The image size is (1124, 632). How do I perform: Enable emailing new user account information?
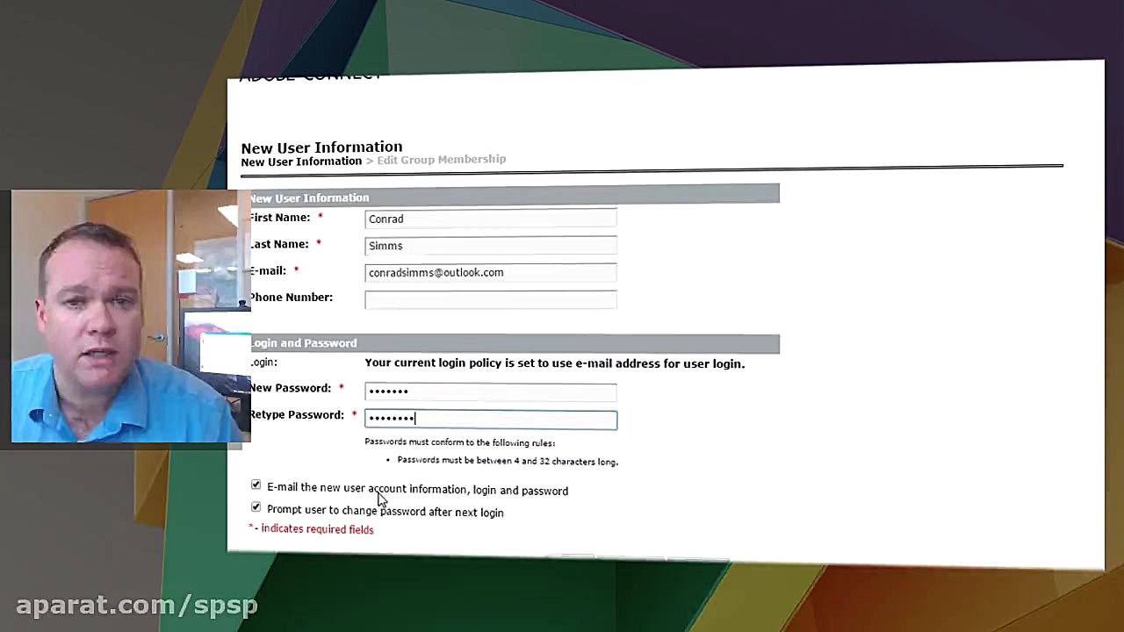(256, 485)
